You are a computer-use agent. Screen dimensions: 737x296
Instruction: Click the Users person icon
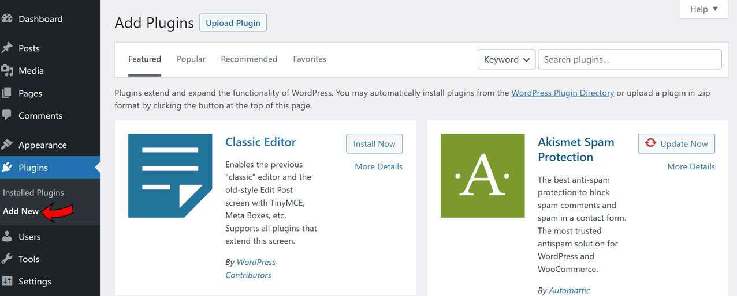(6, 236)
